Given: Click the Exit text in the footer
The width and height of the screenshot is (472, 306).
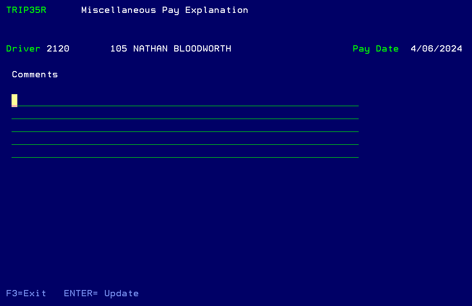Looking at the screenshot, I should click(x=35, y=294).
